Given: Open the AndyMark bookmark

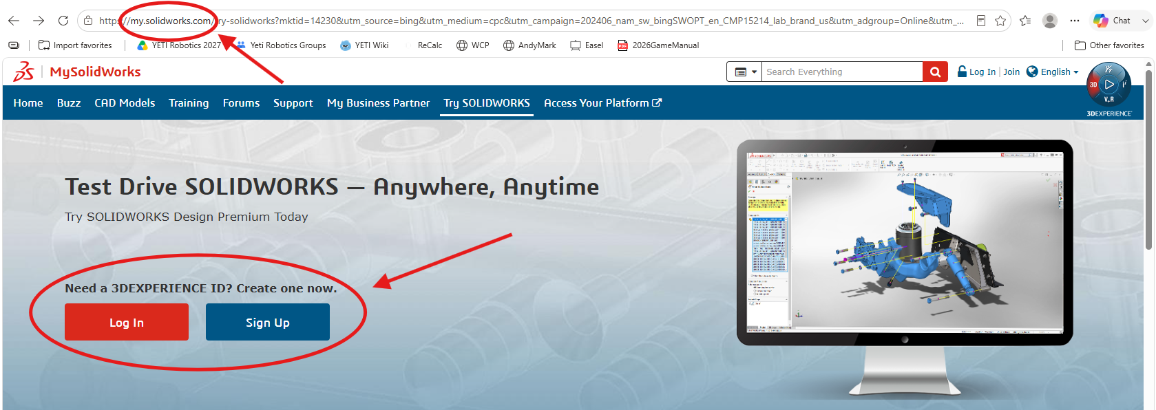Looking at the screenshot, I should pos(529,45).
